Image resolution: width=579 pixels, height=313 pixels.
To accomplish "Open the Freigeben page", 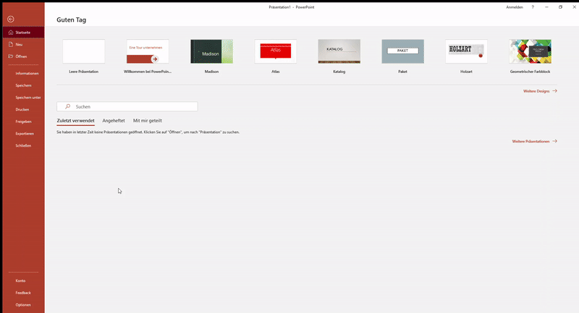I will [x=23, y=121].
